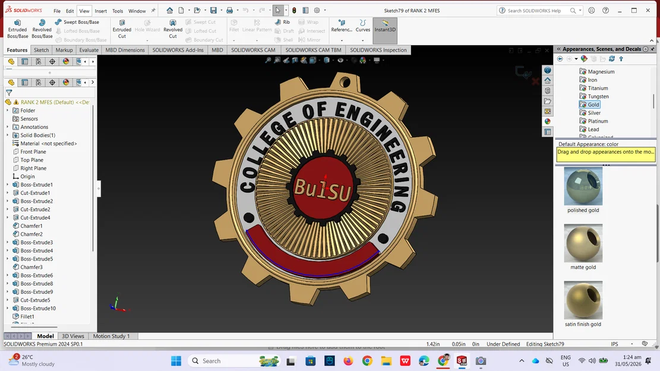Expand the Boss-Extrude10 feature

click(7, 308)
